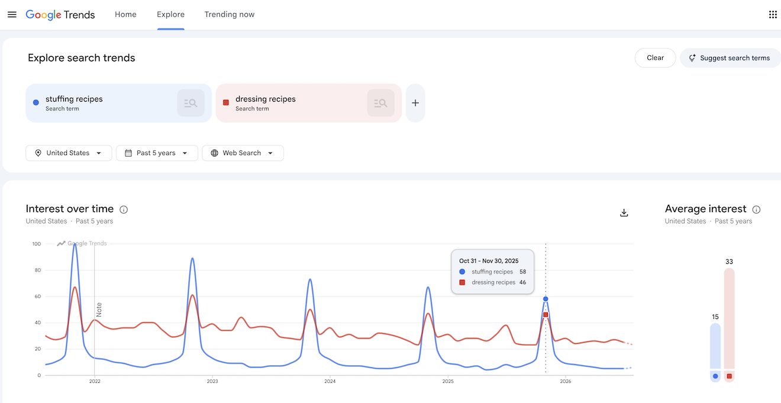Screen dimensions: 781x403
Task: Open the United States location dropdown
Action: click(x=69, y=153)
